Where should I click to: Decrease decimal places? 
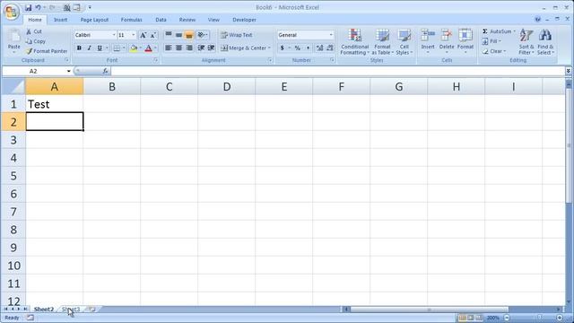pyautogui.click(x=330, y=48)
